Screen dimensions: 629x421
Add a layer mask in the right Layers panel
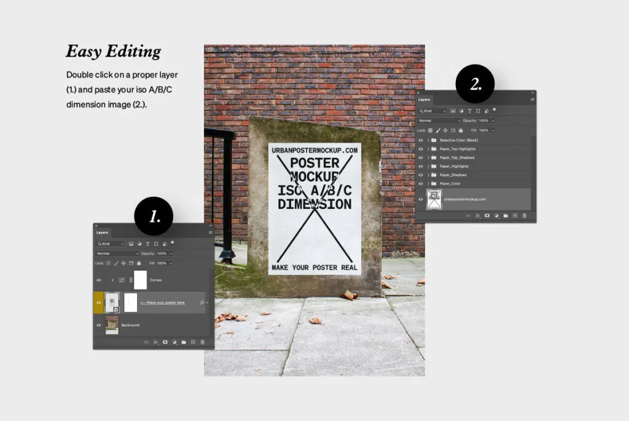[486, 216]
